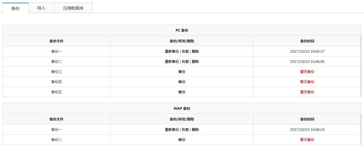This screenshot has height=154, width=364.
Task: Click the WAP 暂无备份 status text
Action: click(307, 140)
